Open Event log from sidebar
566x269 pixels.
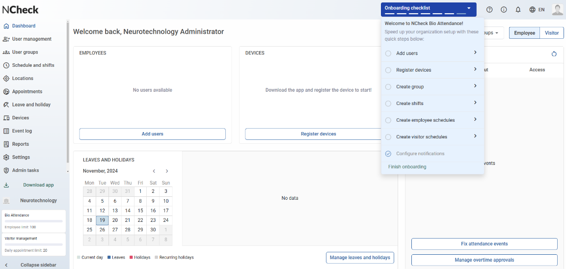(x=22, y=131)
